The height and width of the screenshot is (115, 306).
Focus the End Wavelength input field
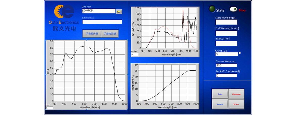click(x=226, y=33)
